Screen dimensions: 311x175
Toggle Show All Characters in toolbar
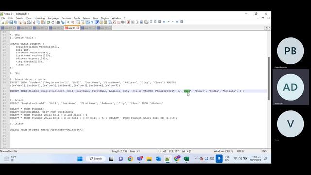pyautogui.click(x=92, y=22)
